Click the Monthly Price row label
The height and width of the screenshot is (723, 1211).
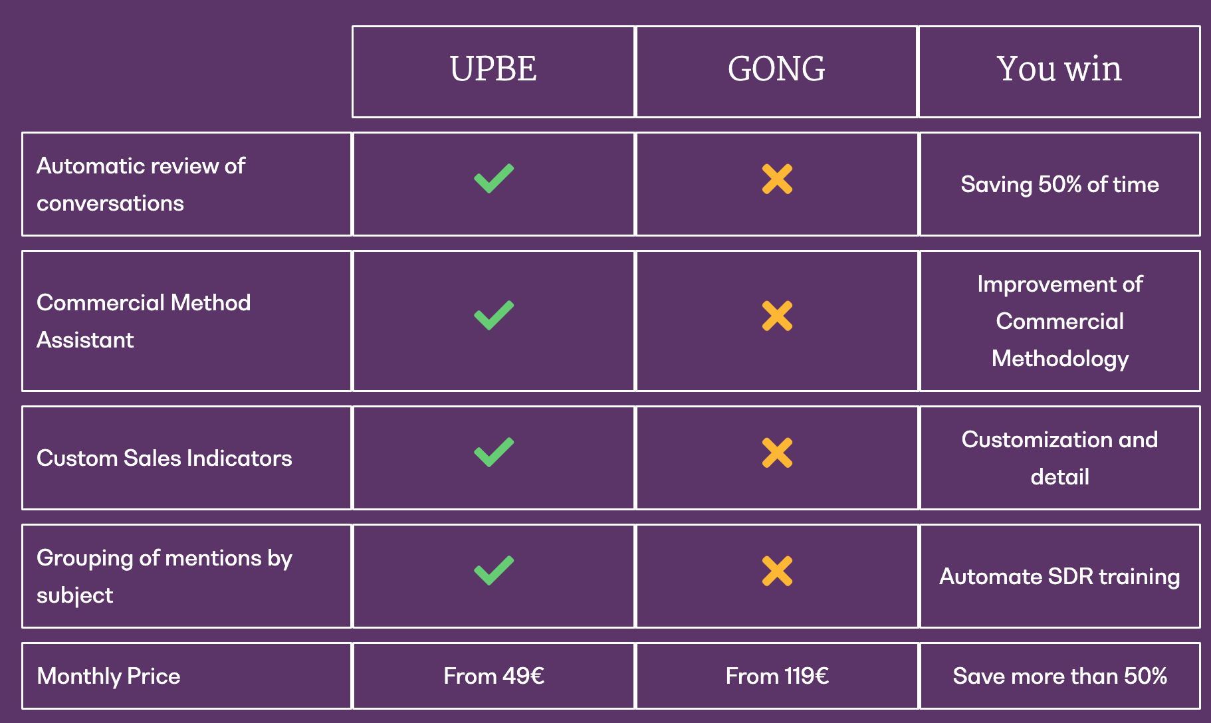click(x=108, y=676)
